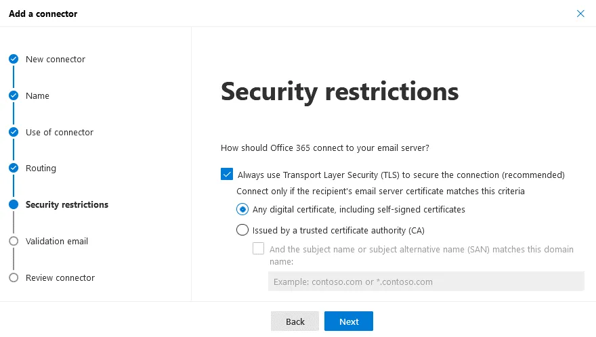Jump to the Validation email step label
The height and width of the screenshot is (337, 596).
pyautogui.click(x=57, y=241)
